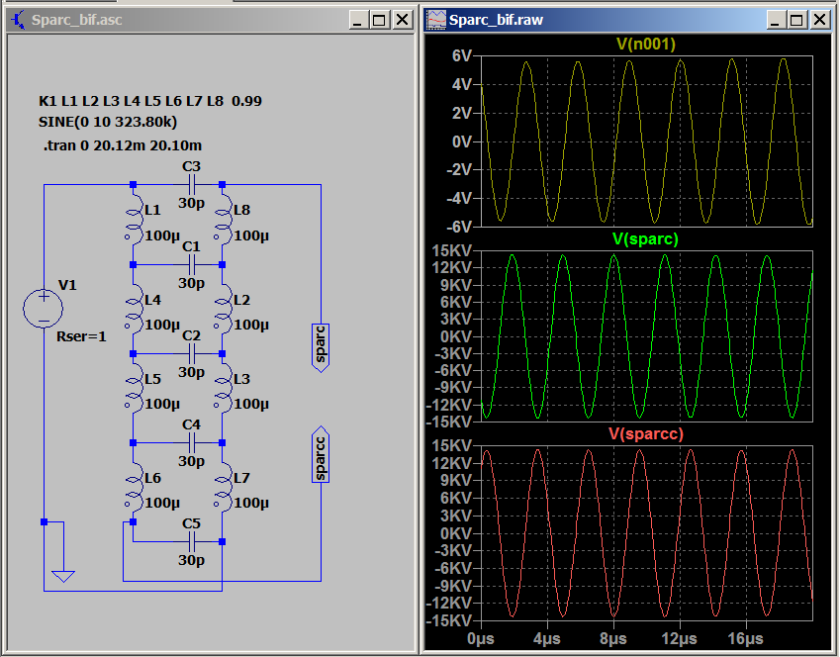
Task: Maximize the Sparc_bif.asc schematic window
Action: coord(381,20)
